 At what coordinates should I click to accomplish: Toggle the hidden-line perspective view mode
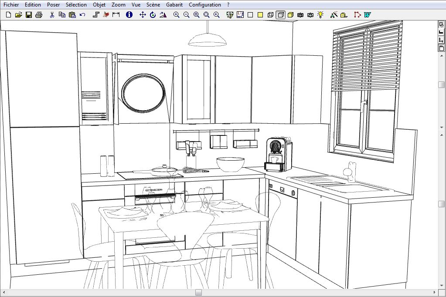point(281,15)
